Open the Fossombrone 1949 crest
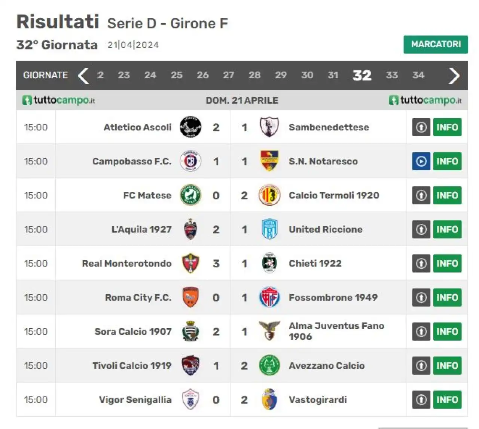This screenshot has height=429, width=479. click(x=269, y=297)
